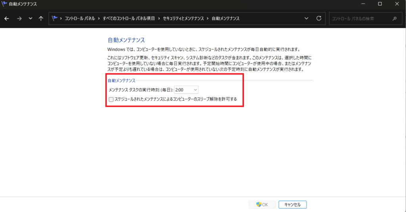
Task: Click the 自動メンテナンス page heading
Action: coord(126,40)
